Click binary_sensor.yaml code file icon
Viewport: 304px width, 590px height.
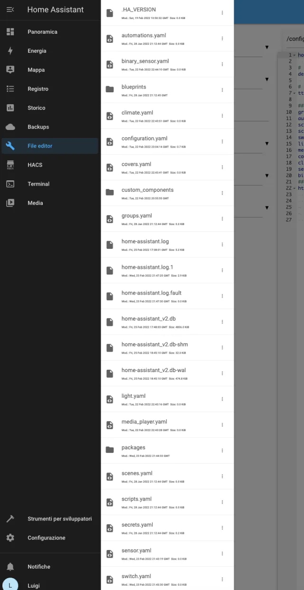[110, 64]
